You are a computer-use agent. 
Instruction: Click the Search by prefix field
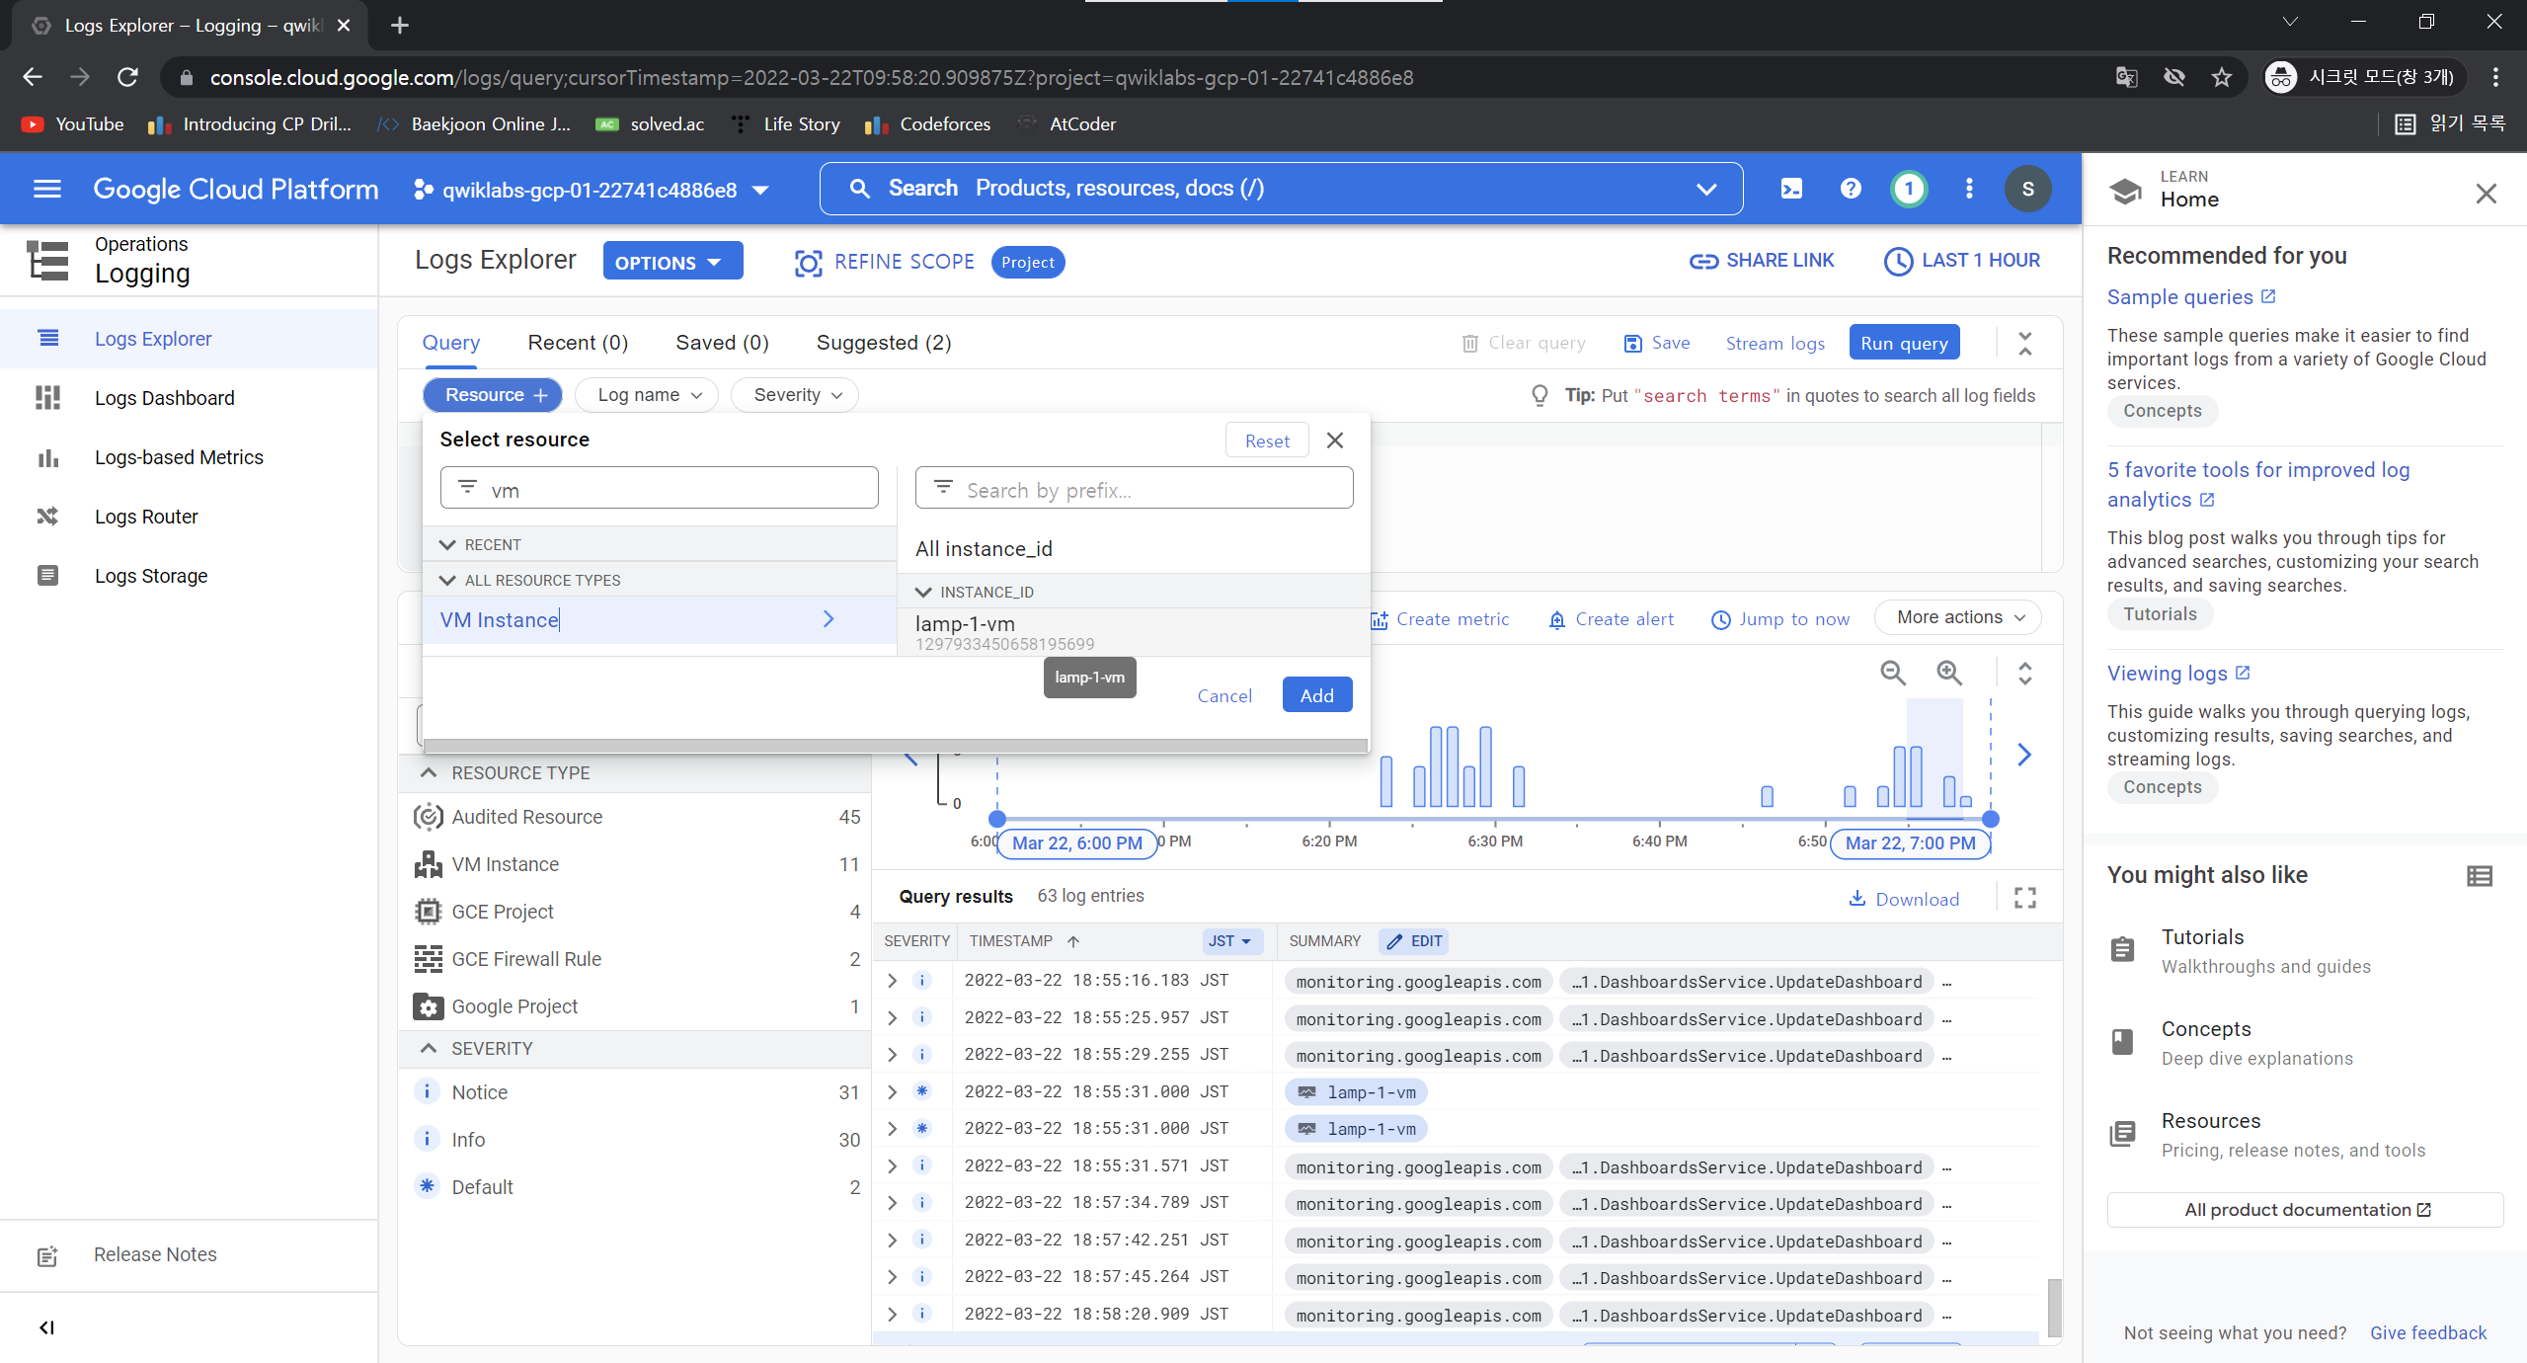point(1134,490)
